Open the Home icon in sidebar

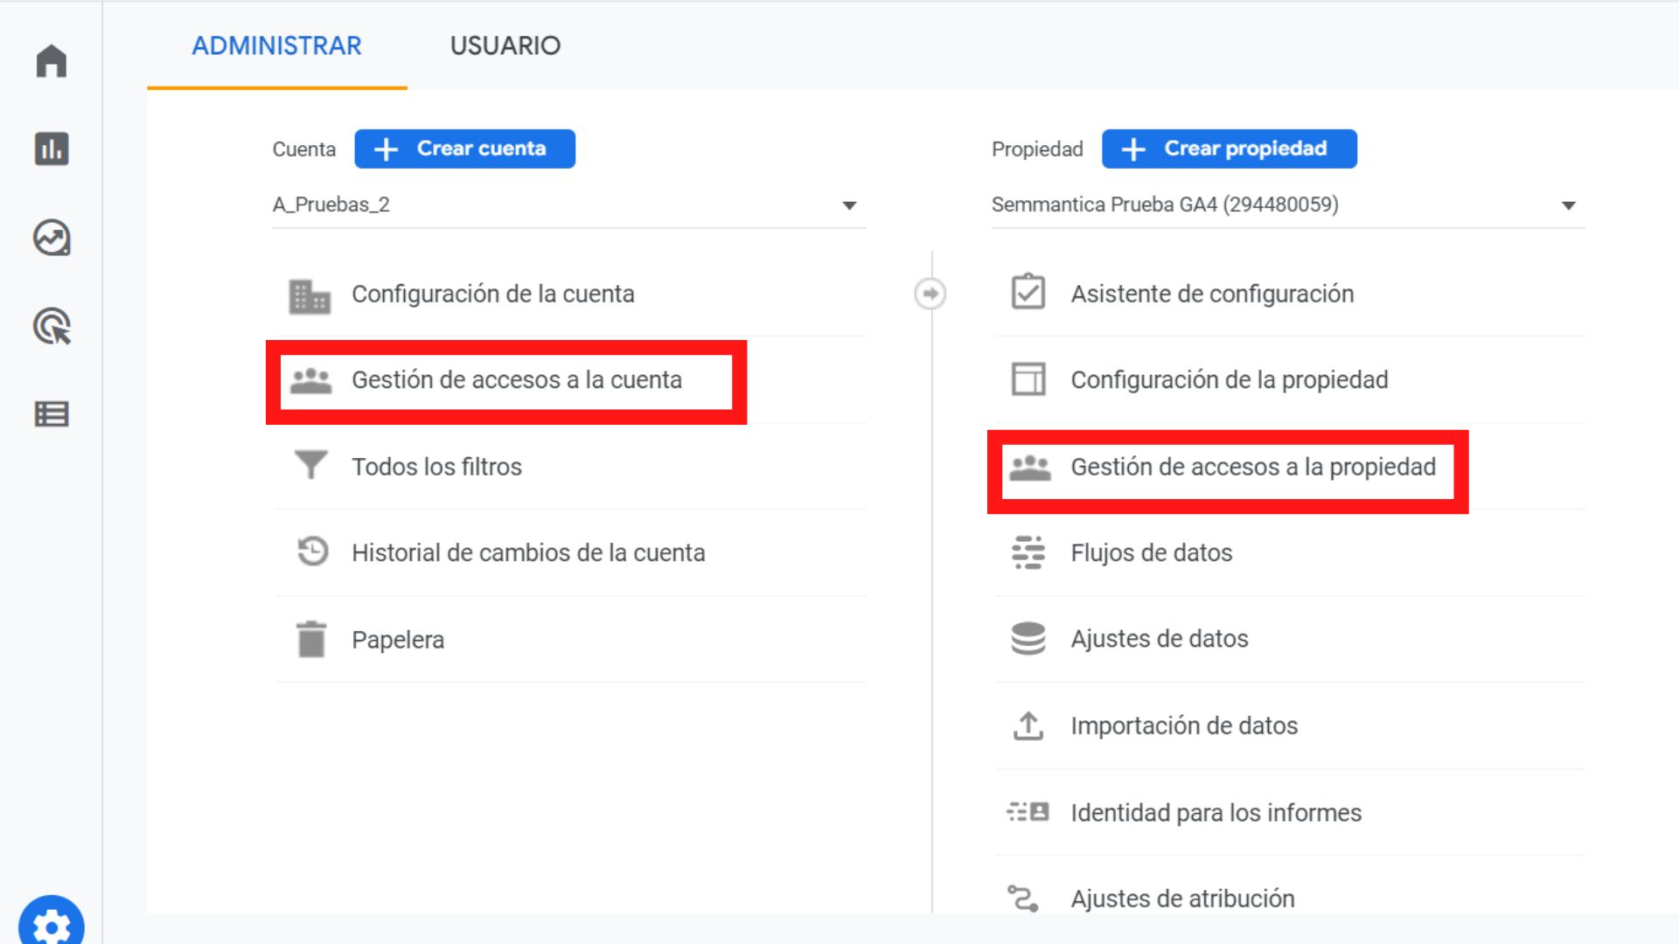click(51, 61)
